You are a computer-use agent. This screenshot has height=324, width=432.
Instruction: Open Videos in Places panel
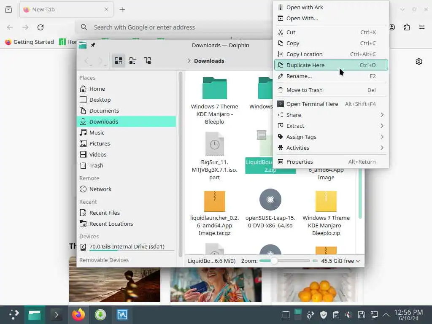pos(127,154)
